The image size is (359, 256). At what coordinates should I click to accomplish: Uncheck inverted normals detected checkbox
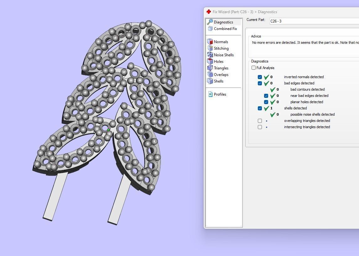(260, 77)
